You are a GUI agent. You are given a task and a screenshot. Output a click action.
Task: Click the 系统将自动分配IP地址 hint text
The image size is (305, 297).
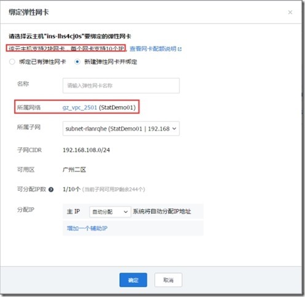click(x=162, y=212)
